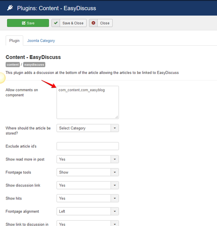This screenshot has width=217, height=226.
Task: Click the edit icon on Save button
Action: coord(24,23)
